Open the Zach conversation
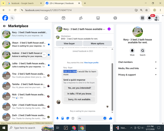Viewport: 164px width, 131px height. click(26, 117)
